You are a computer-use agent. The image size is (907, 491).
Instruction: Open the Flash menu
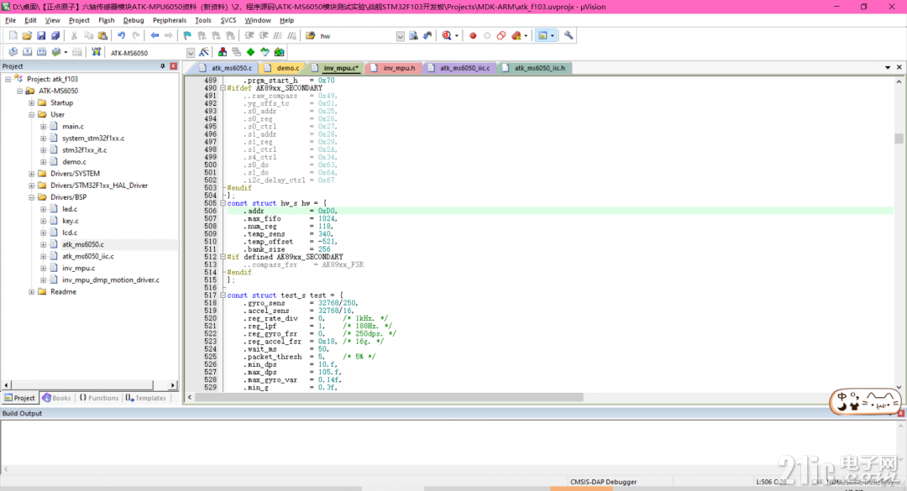tap(107, 20)
